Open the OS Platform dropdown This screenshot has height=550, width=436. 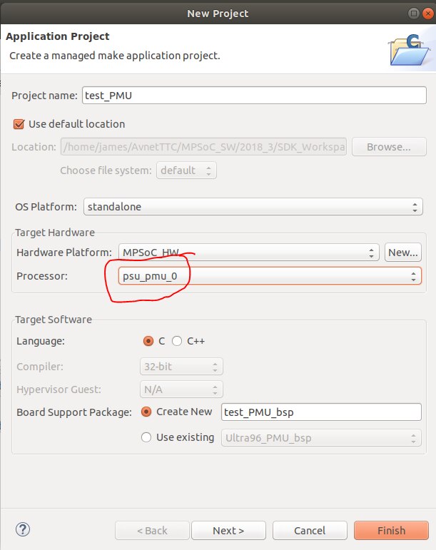pos(253,207)
